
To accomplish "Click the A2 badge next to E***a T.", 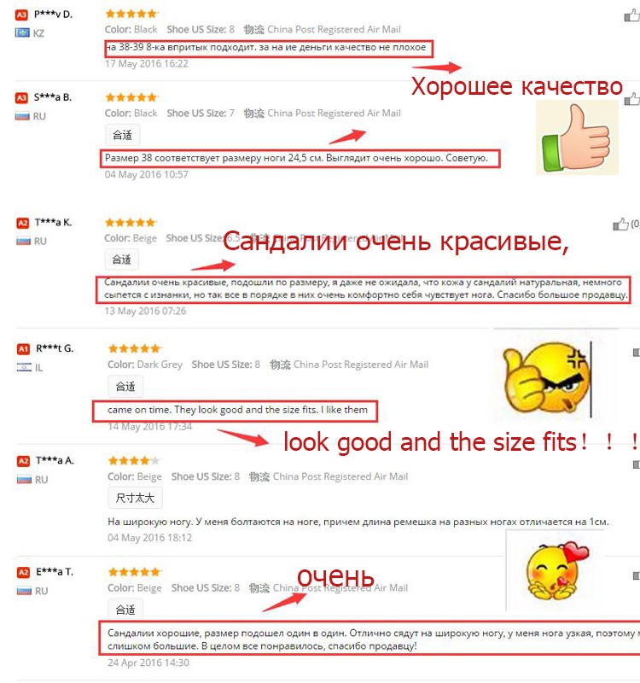I will [23, 572].
